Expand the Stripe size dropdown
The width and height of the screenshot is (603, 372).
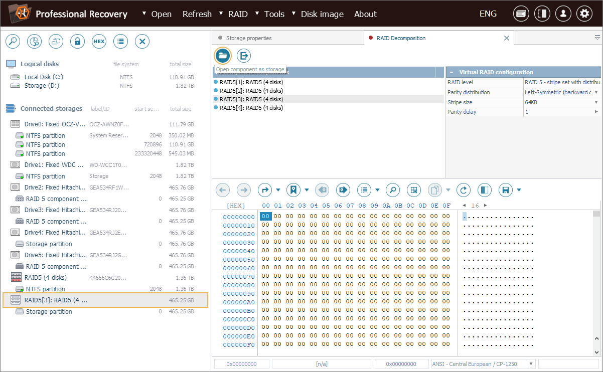tap(596, 102)
